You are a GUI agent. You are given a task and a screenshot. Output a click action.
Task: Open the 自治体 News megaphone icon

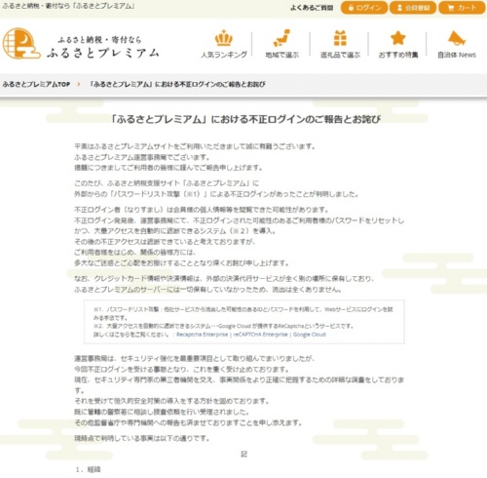pyautogui.click(x=457, y=38)
